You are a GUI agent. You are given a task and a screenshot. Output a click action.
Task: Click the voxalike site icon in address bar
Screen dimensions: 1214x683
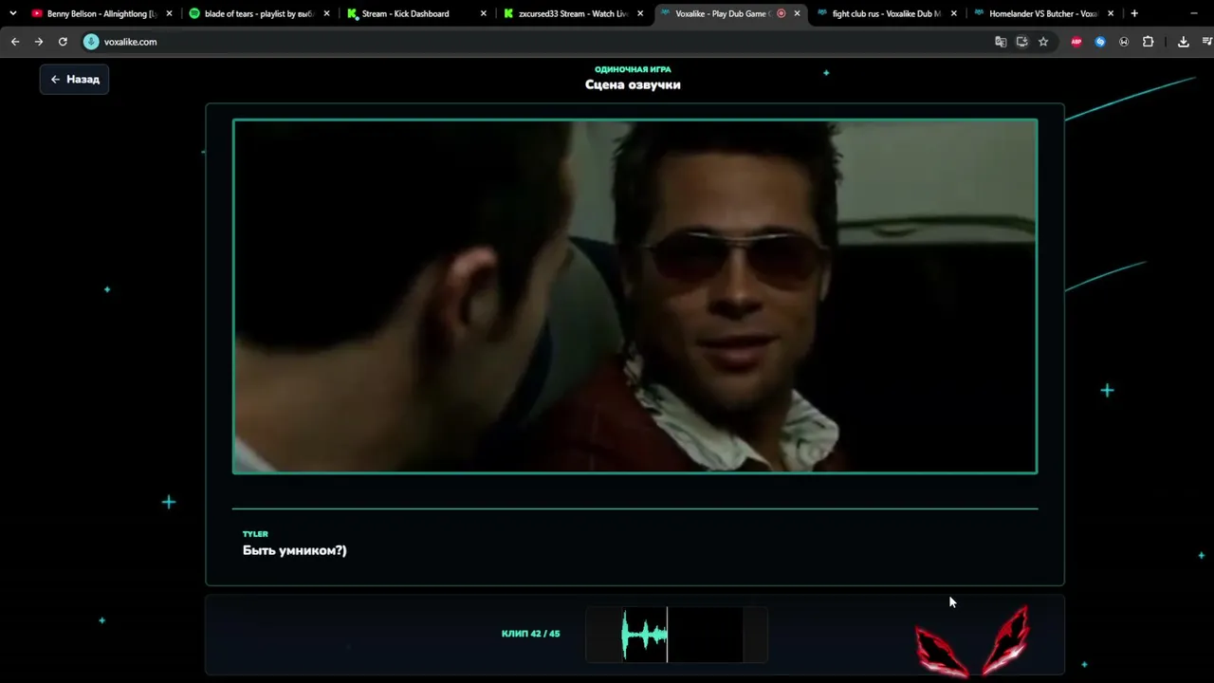pos(91,42)
